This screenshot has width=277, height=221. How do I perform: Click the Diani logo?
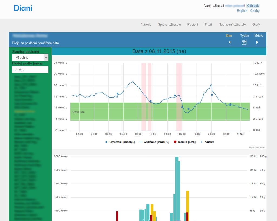[23, 8]
